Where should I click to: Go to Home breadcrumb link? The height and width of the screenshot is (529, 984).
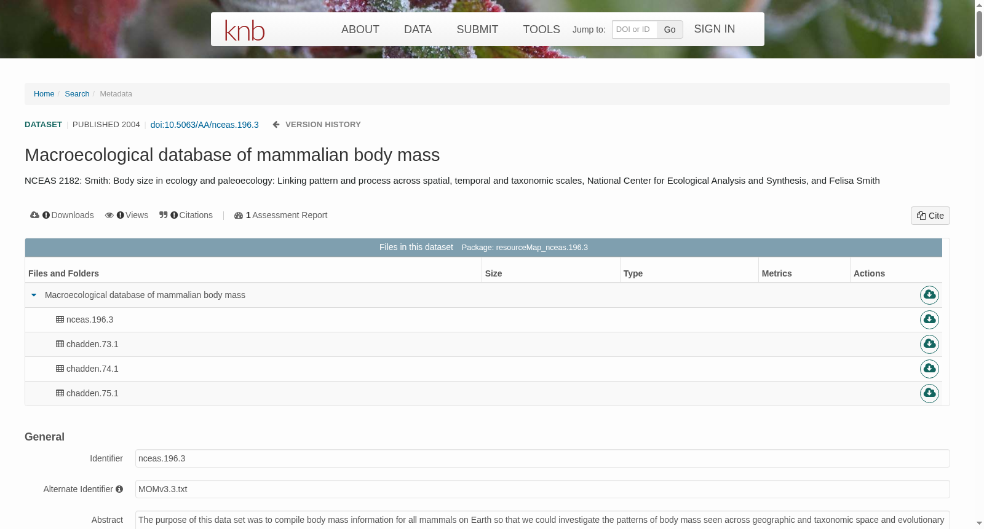(44, 94)
